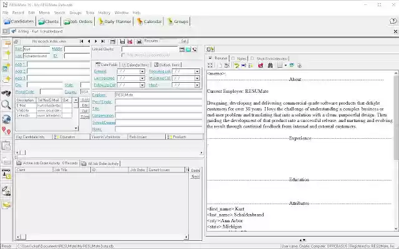The height and width of the screenshot is (249, 399).
Task: Click the red delete record icon
Action: tap(130, 42)
